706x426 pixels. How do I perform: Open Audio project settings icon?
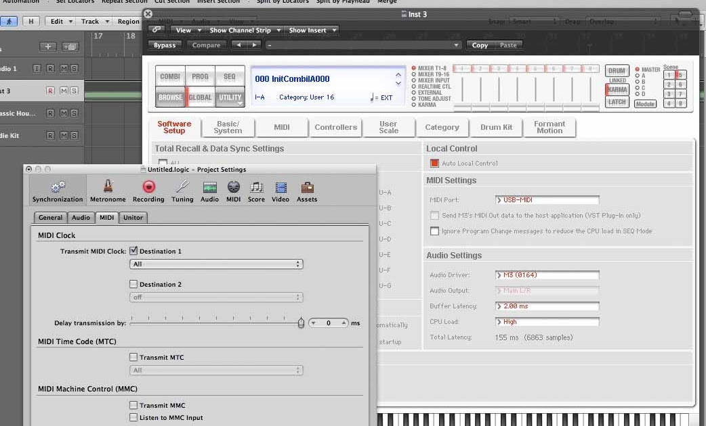click(x=209, y=191)
